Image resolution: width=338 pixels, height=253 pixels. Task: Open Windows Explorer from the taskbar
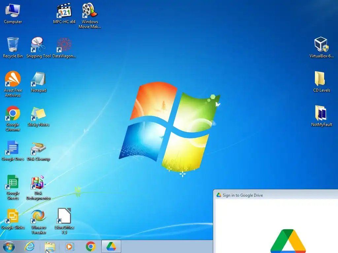pyautogui.click(x=50, y=246)
